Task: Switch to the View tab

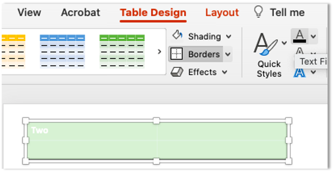Action: (x=29, y=12)
